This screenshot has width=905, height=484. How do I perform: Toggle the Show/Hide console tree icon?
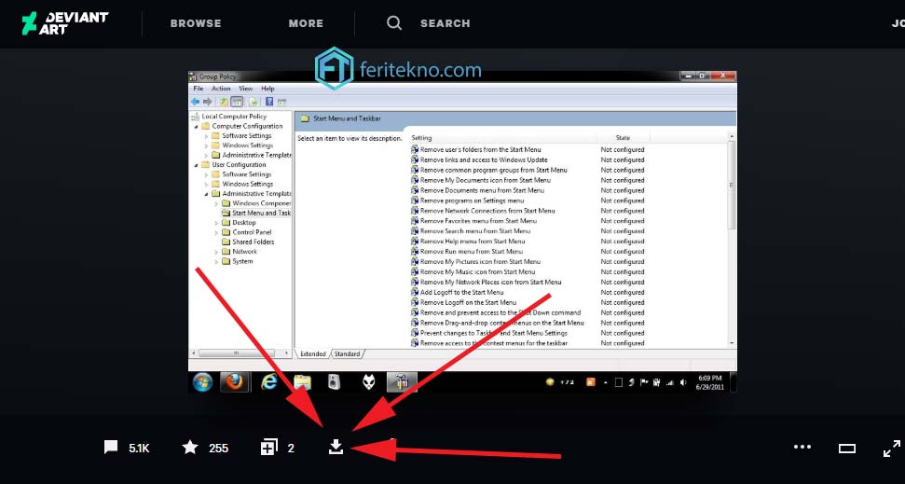point(237,102)
